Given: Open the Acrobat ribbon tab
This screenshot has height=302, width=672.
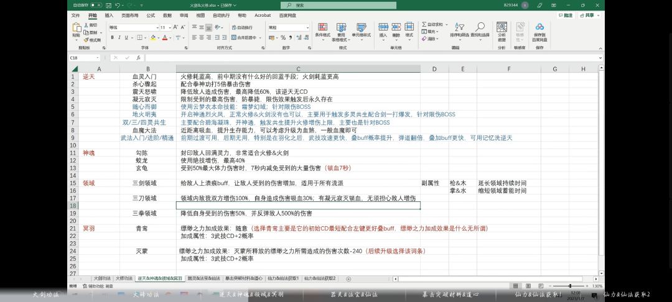Looking at the screenshot, I should 263,16.
